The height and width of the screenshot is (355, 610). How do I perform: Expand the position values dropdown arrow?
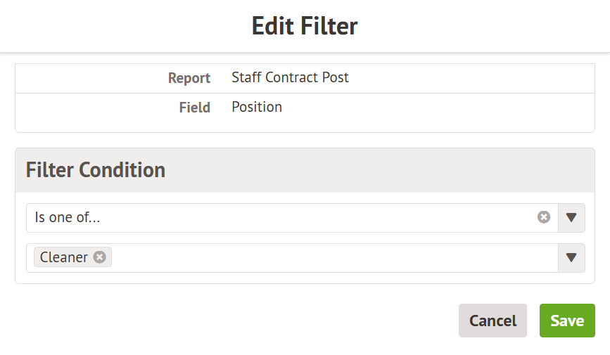[571, 258]
